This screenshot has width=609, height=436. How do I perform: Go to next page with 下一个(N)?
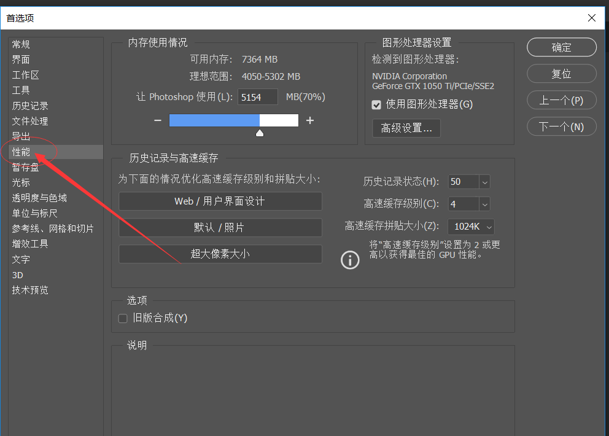pos(562,127)
